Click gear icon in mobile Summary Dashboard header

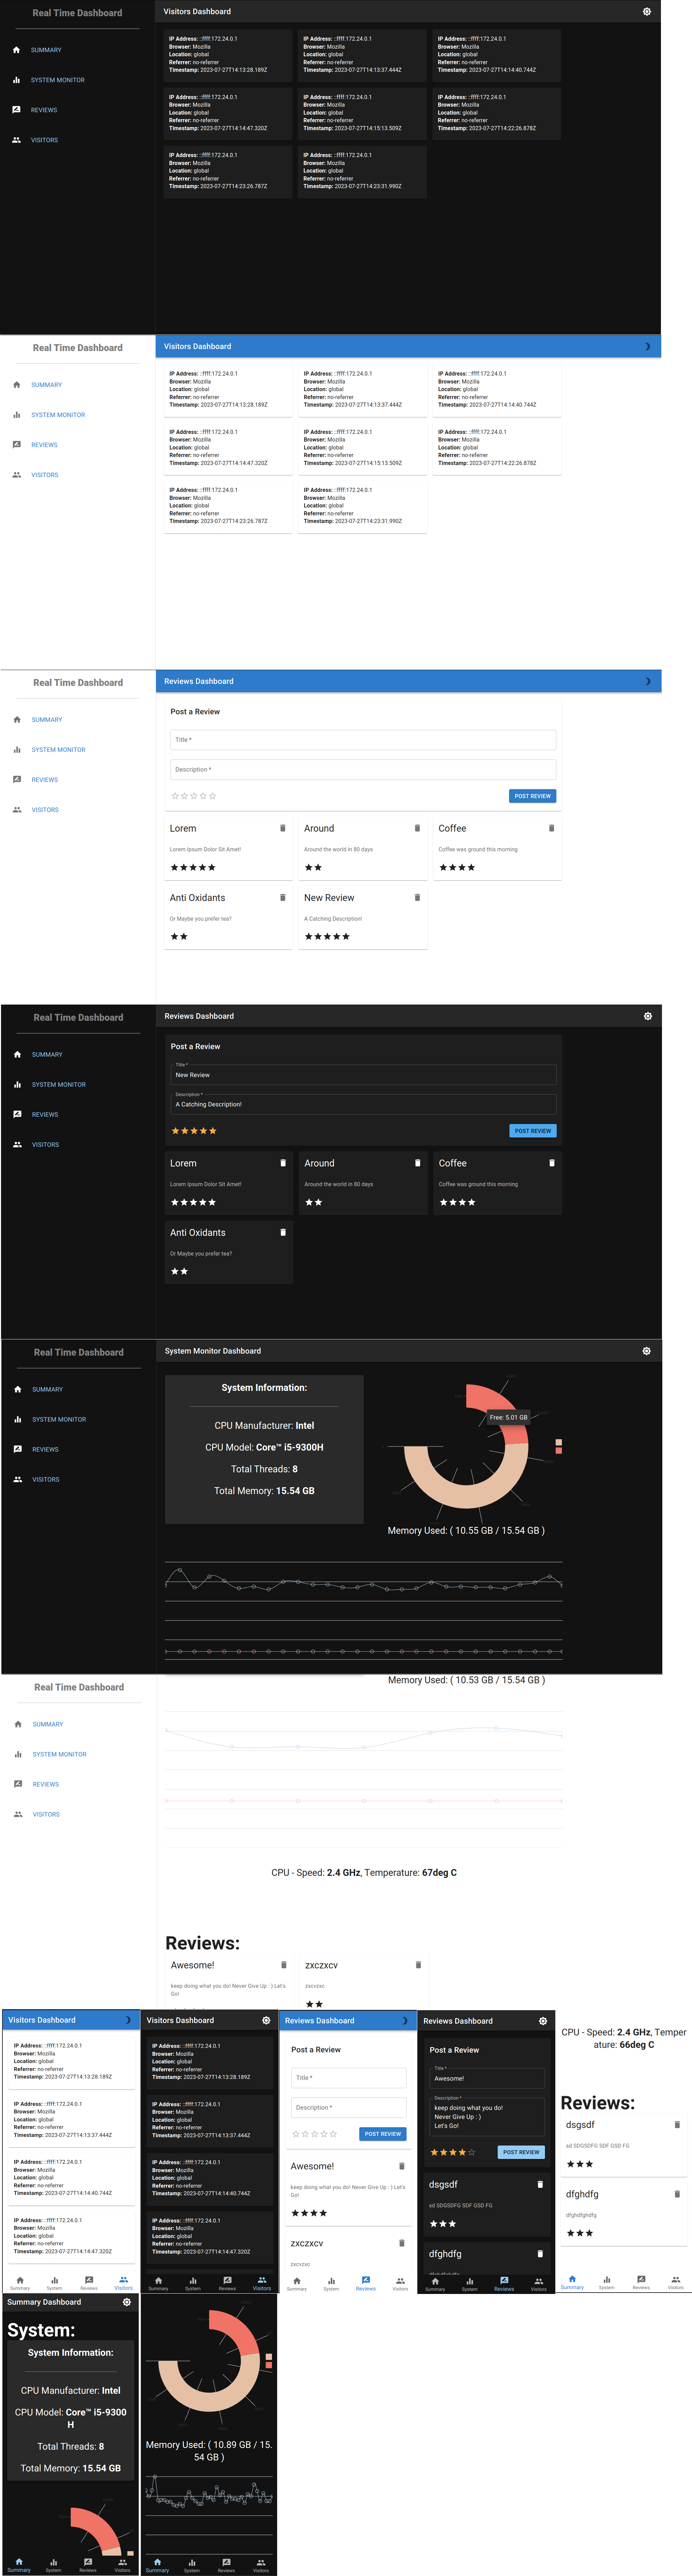click(x=127, y=2302)
